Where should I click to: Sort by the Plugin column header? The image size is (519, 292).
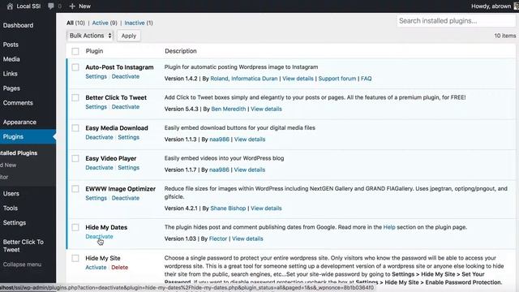(94, 51)
